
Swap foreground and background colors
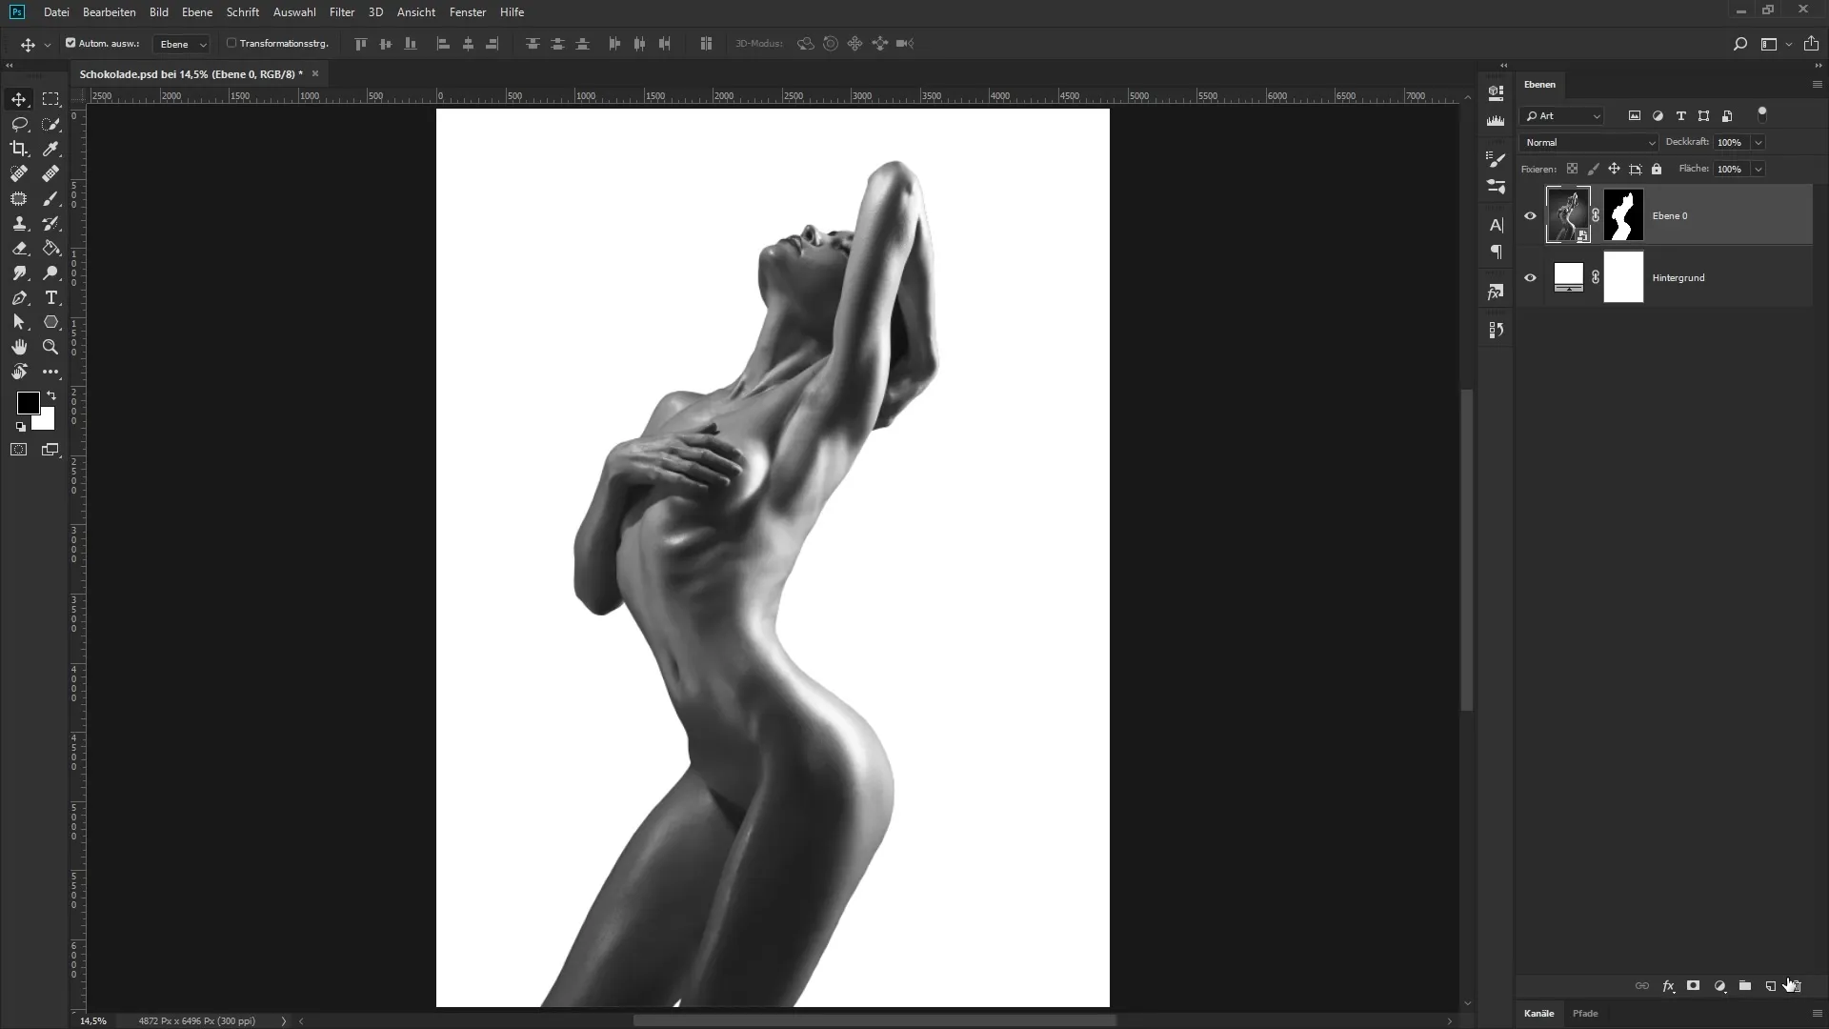tap(51, 395)
